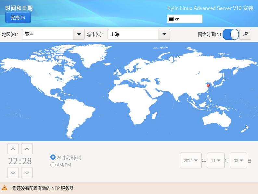Open the day dropdown showing 08

point(239,160)
